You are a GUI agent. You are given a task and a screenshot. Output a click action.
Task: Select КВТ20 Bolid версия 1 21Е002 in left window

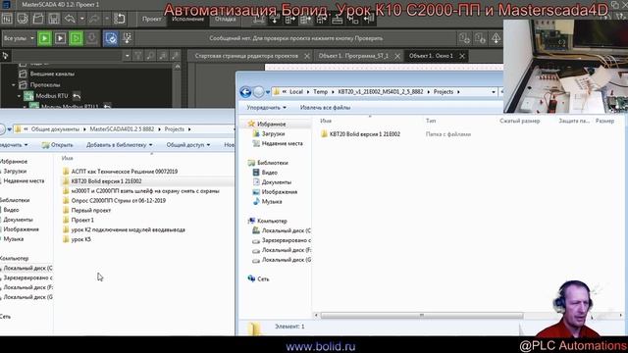(106, 180)
